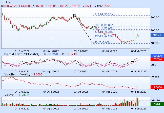The width and height of the screenshot is (164, 113).
Task: Click the high price 161,94
Action: point(52,6)
